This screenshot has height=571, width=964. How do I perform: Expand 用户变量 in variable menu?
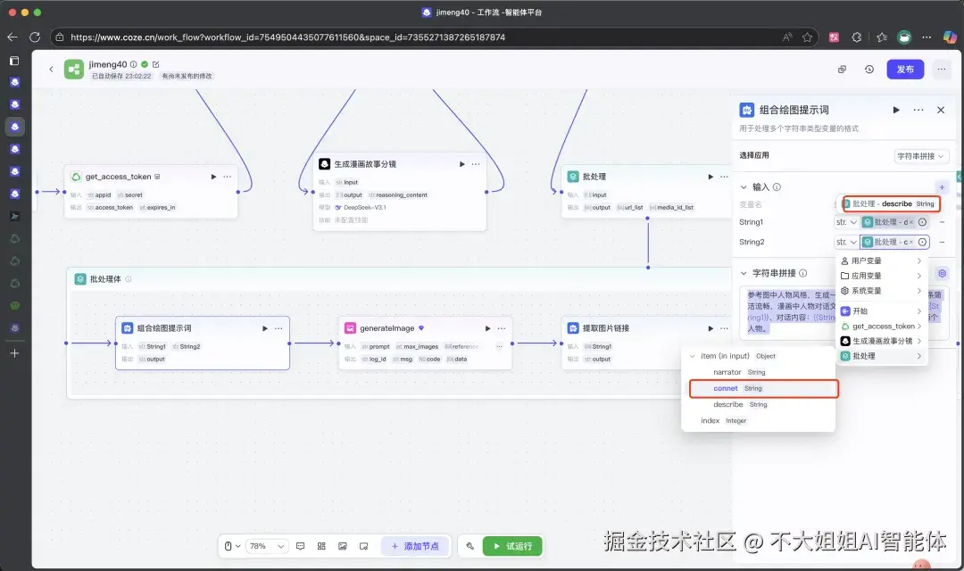coord(882,261)
